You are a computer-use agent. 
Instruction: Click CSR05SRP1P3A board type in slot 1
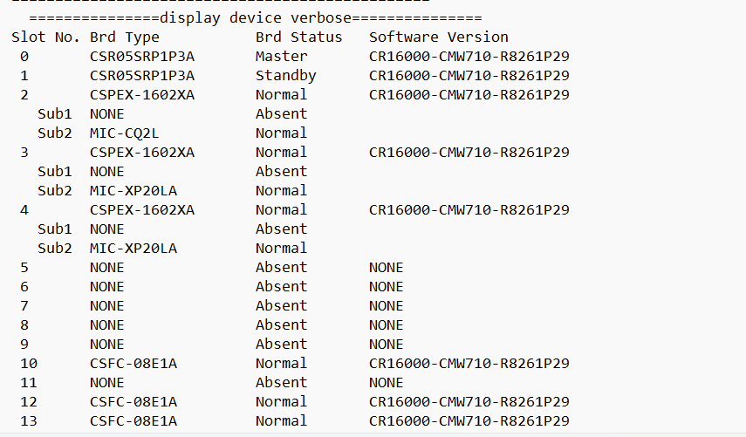(x=141, y=75)
